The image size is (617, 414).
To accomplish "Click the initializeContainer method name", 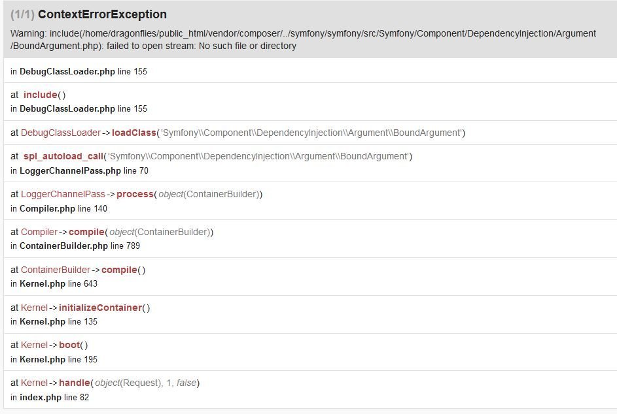I will coord(100,308).
